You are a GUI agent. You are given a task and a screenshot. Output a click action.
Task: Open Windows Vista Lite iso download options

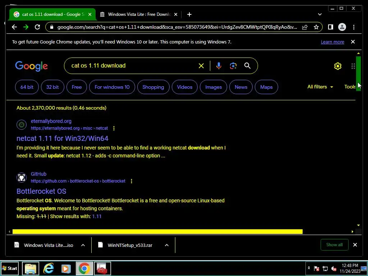[x=83, y=245]
